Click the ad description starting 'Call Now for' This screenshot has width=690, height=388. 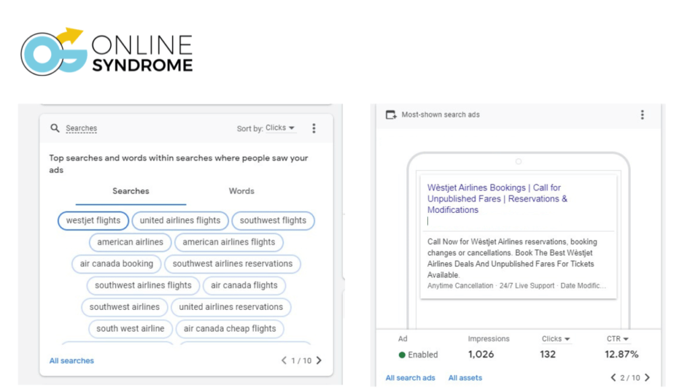512,258
